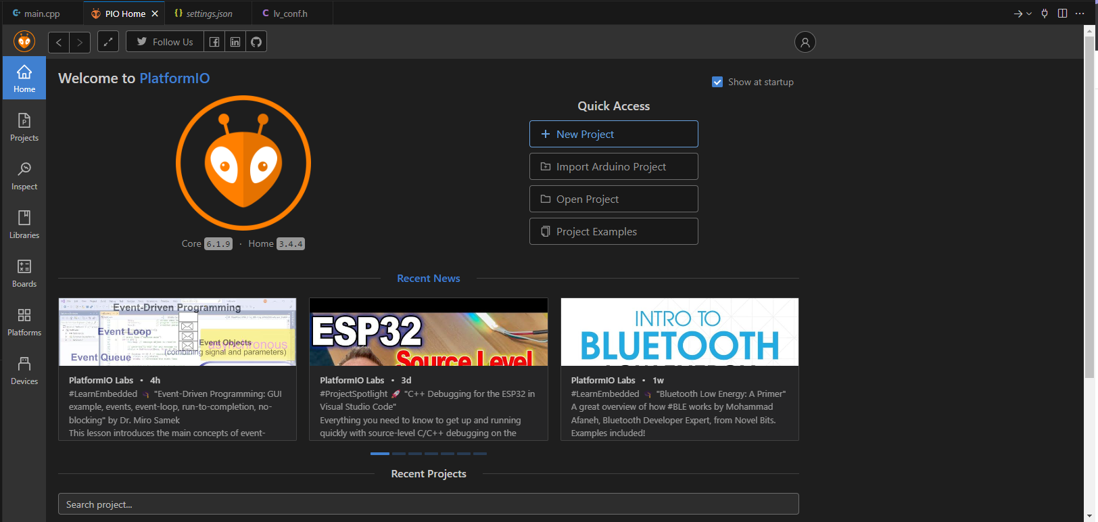Image resolution: width=1098 pixels, height=522 pixels.
Task: Click the Open Project button
Action: coord(614,199)
